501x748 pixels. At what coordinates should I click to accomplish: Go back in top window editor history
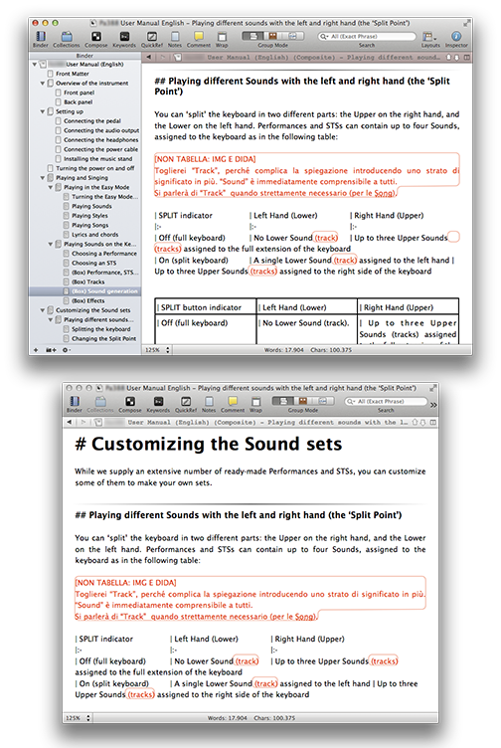pos(149,58)
